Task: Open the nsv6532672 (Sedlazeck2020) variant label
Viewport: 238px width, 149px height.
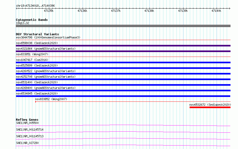Action: 210,105
